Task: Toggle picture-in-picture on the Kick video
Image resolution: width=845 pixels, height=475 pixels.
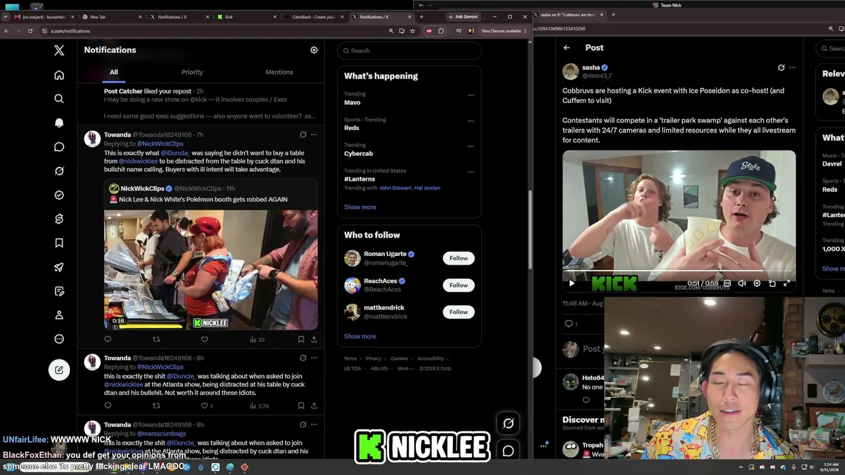Action: (x=772, y=284)
